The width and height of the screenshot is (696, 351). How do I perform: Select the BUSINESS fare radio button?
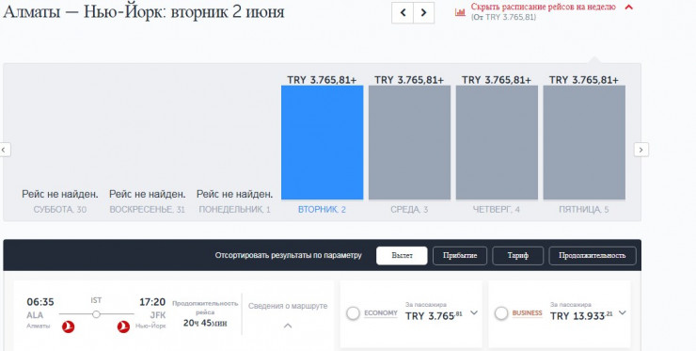(x=501, y=313)
